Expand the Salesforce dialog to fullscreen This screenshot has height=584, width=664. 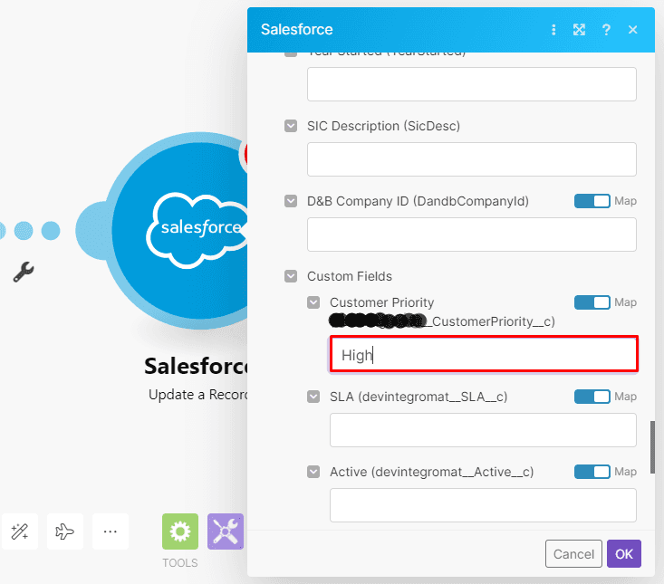pos(580,30)
